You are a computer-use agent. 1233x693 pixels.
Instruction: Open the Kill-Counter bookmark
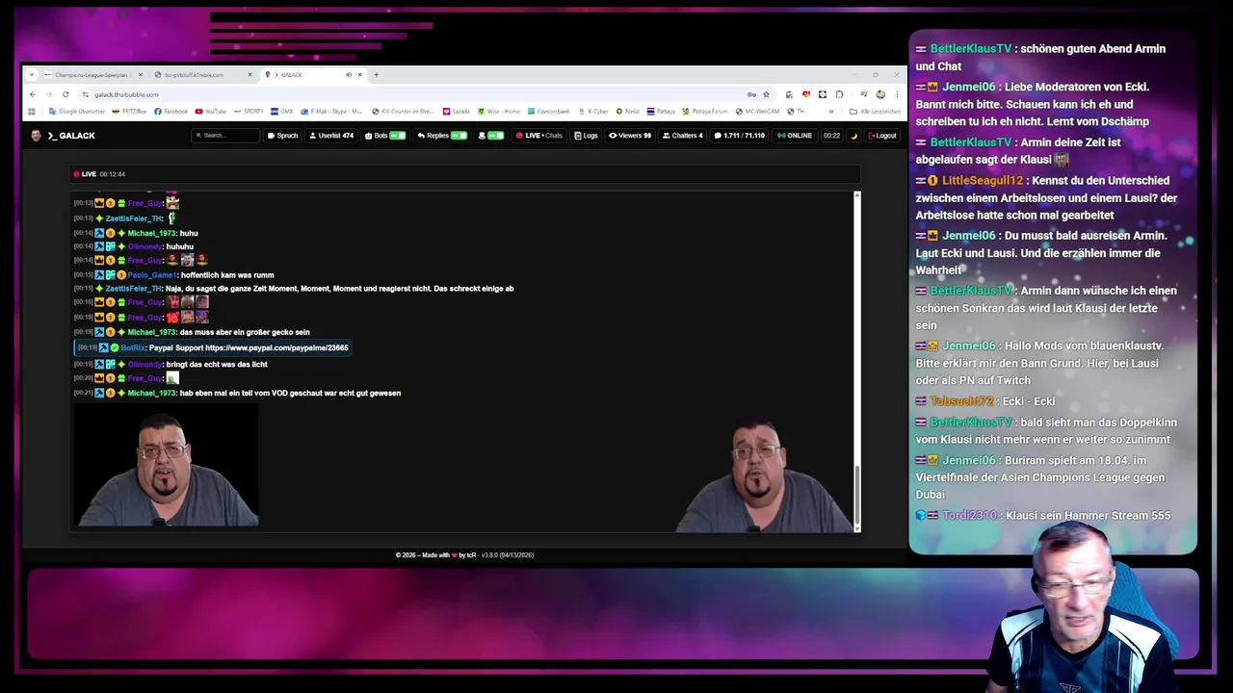click(404, 112)
